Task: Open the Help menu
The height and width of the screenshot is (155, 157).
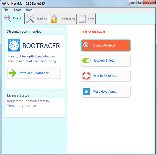Action: 29,10
